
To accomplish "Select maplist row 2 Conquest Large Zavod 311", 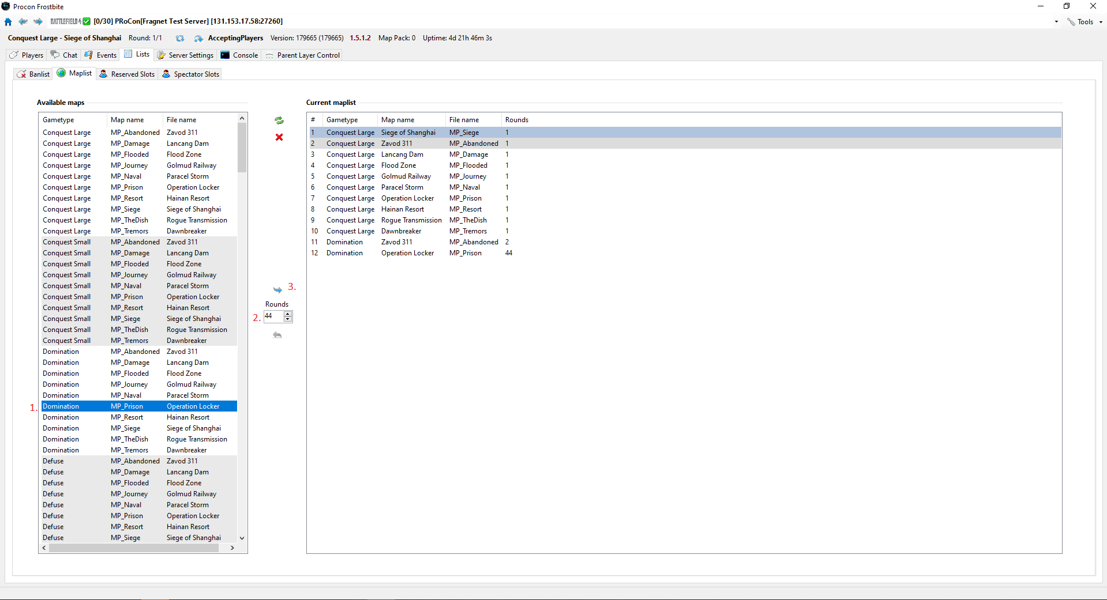I will pyautogui.click(x=685, y=144).
